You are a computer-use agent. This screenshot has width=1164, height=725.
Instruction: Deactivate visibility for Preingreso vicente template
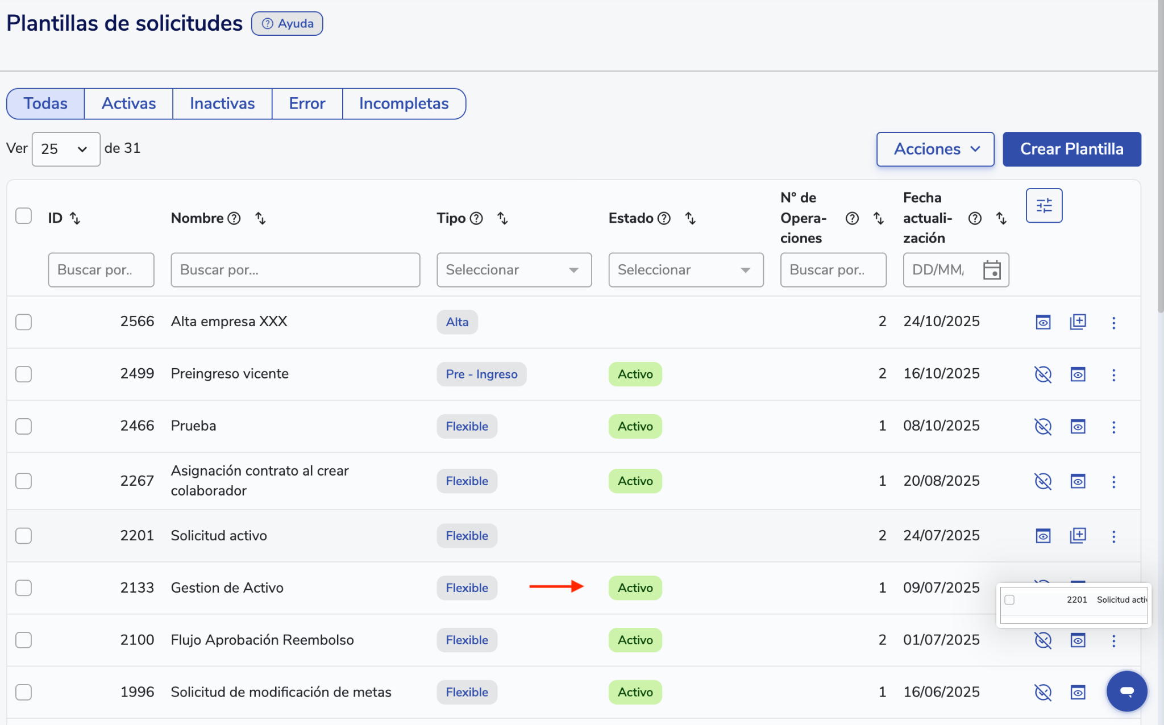[1043, 374]
